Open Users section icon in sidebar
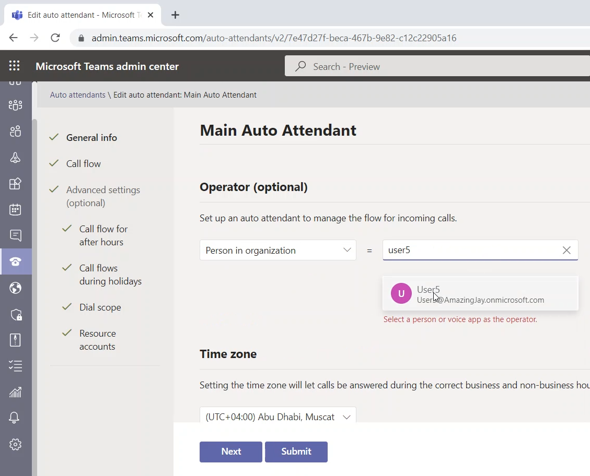Screen dimensions: 590x476 [15, 132]
